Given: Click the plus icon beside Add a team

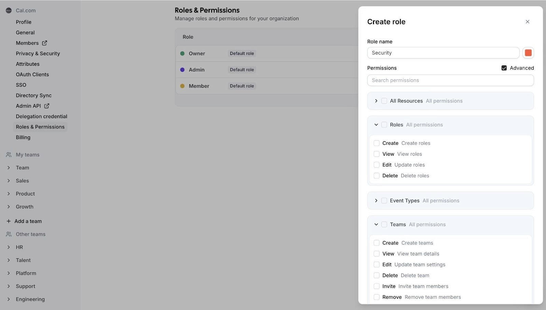Looking at the screenshot, I should tap(8, 221).
